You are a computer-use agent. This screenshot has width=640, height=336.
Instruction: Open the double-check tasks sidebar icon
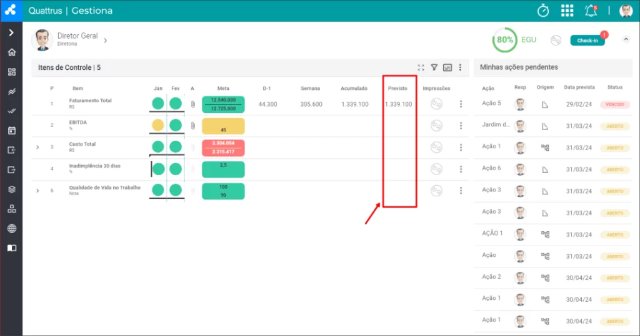(12, 111)
